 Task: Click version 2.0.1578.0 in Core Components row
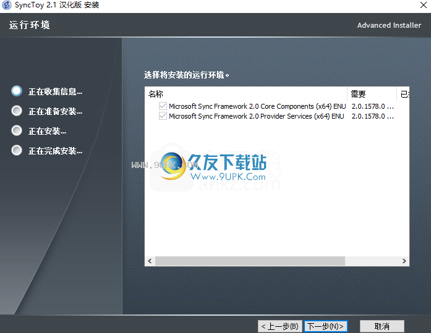tap(373, 106)
